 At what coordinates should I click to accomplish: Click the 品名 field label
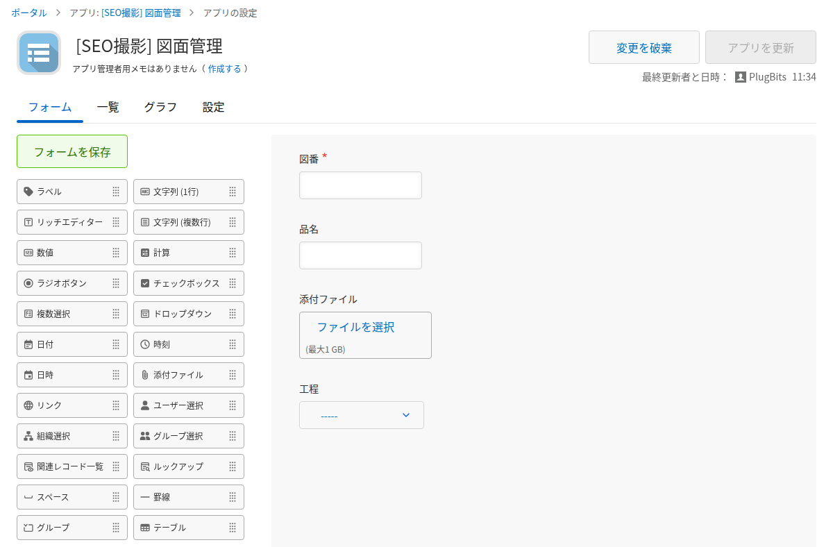(309, 229)
